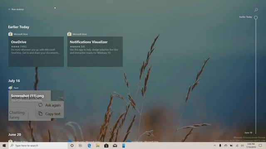The height and width of the screenshot is (149, 266).
Task: Click the 2:06 PM clock and date
Action: [251, 145]
